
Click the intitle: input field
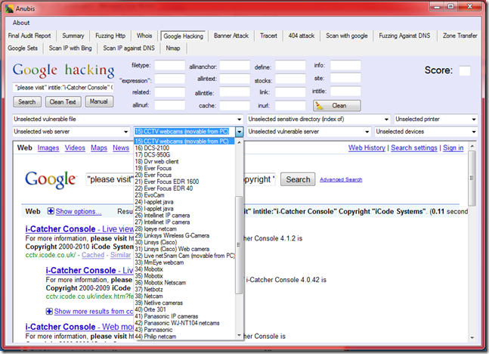click(345, 92)
